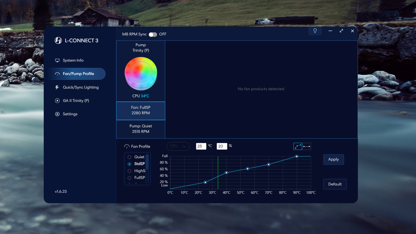
Task: Minimize the L-Connect window
Action: coord(330,31)
